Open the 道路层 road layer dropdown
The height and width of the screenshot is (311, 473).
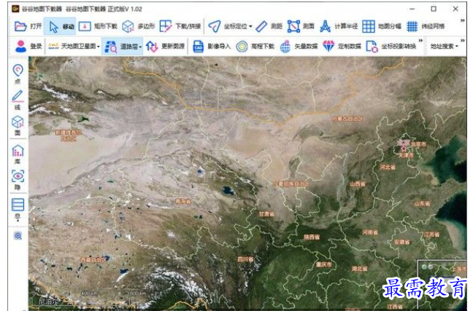123,47
